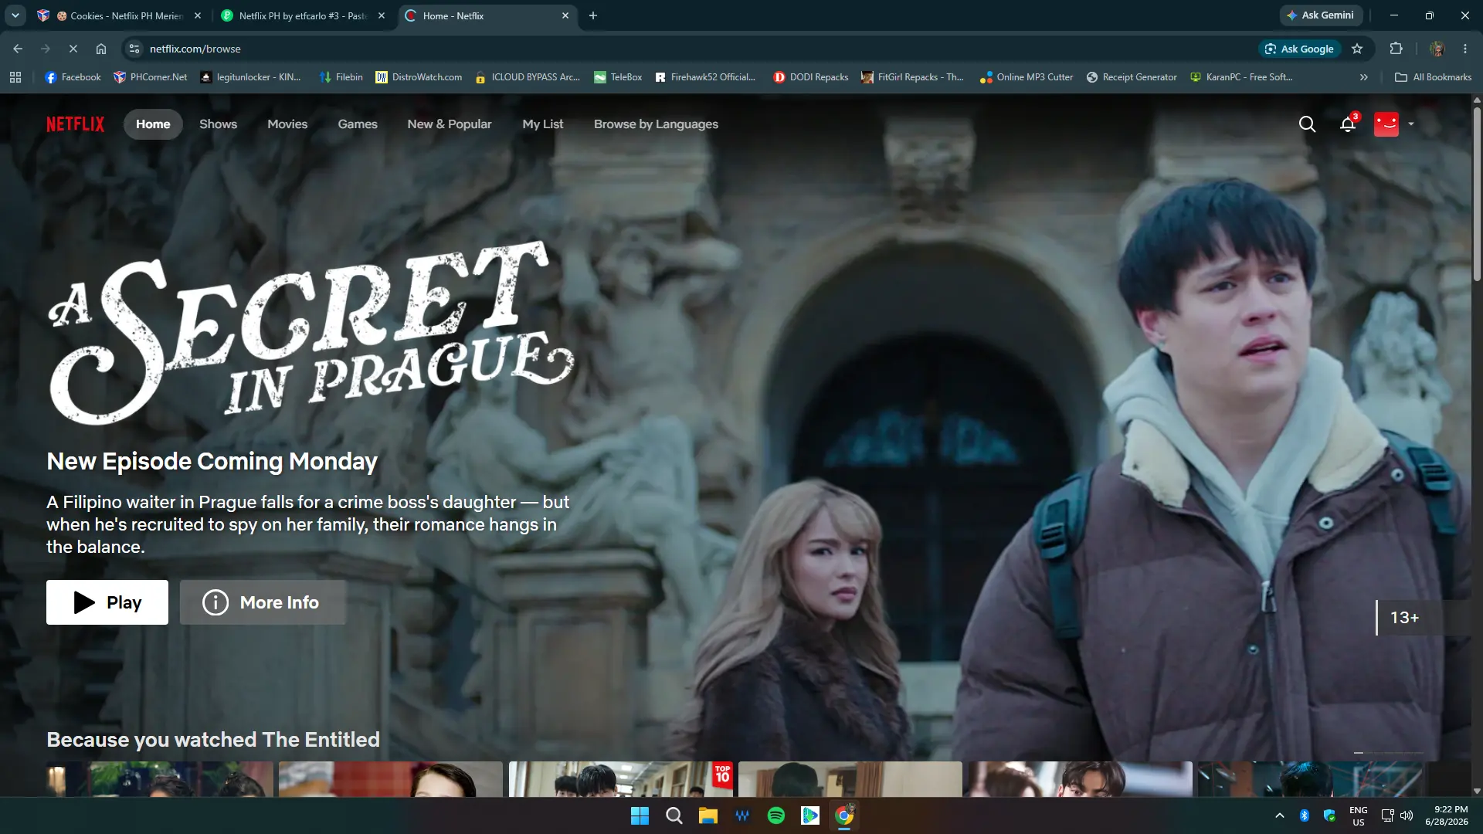Open My List
The height and width of the screenshot is (834, 1483).
click(542, 124)
